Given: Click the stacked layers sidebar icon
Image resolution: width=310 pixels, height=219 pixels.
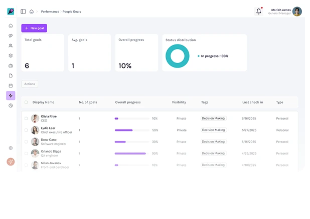Looking at the screenshot, I should coord(11,55).
